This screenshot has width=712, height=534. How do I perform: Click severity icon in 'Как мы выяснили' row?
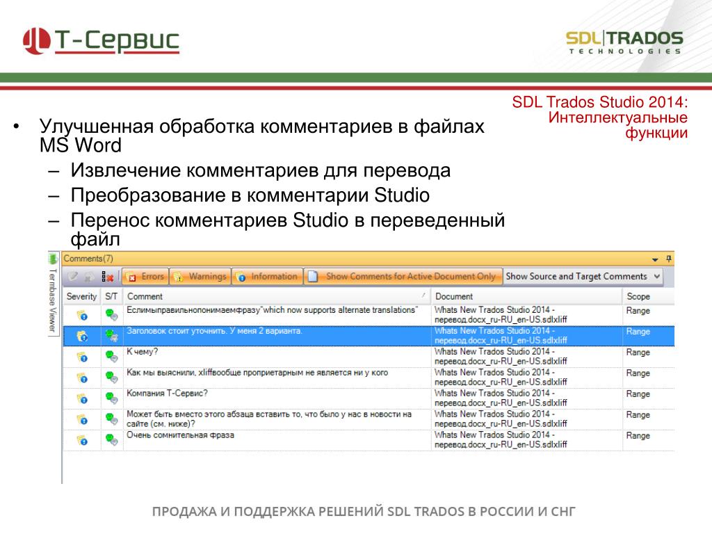pyautogui.click(x=82, y=378)
